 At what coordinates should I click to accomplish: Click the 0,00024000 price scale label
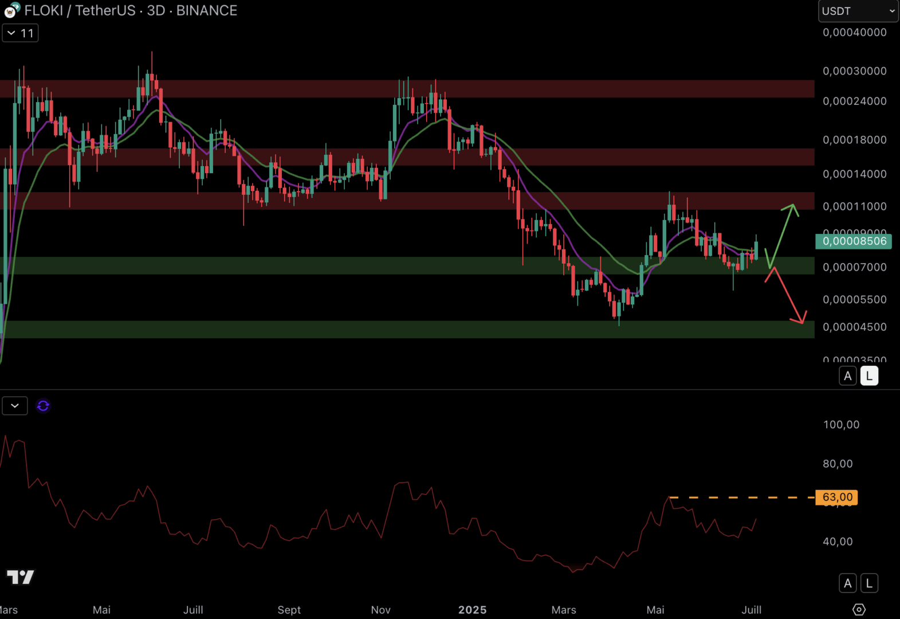tap(855, 101)
